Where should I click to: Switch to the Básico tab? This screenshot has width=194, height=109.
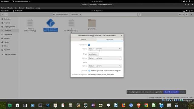(83, 39)
